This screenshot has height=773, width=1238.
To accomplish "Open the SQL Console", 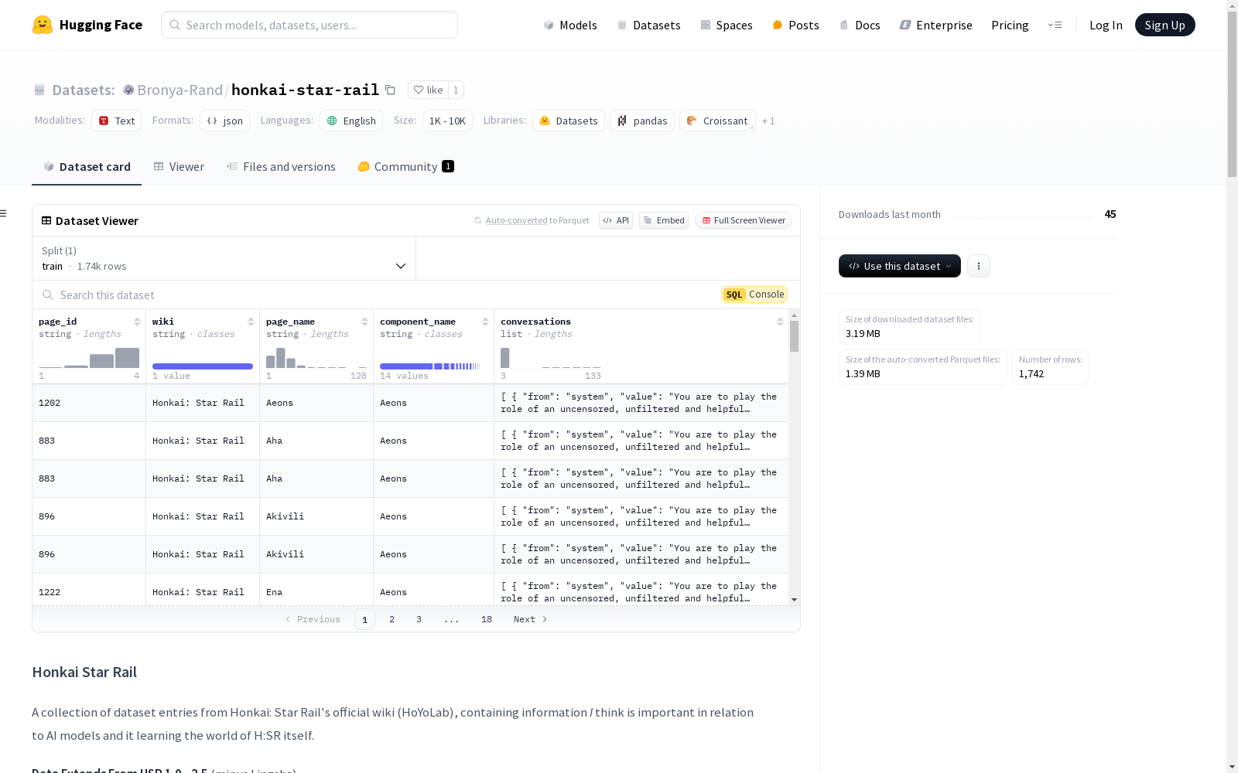I will point(754,295).
